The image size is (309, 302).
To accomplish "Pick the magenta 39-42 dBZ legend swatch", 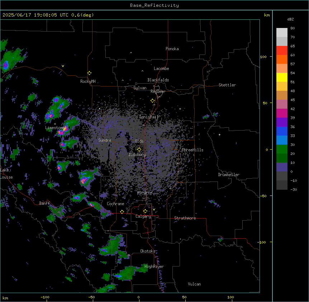I will (x=282, y=113).
